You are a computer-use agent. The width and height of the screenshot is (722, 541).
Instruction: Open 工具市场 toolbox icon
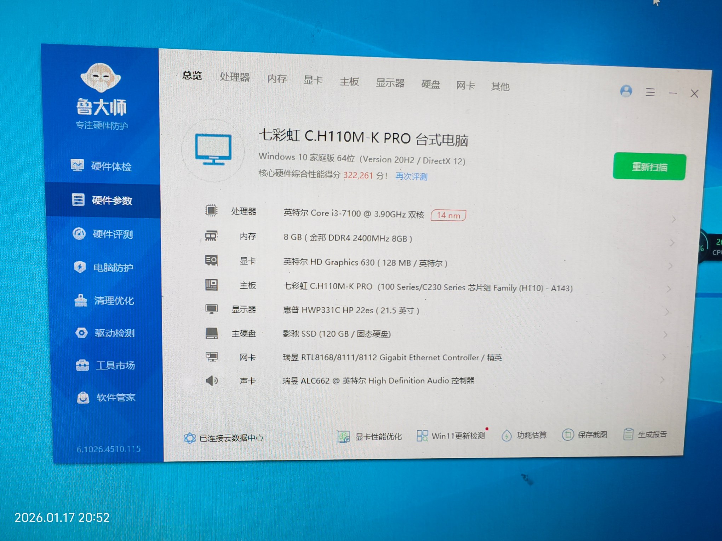coord(82,365)
